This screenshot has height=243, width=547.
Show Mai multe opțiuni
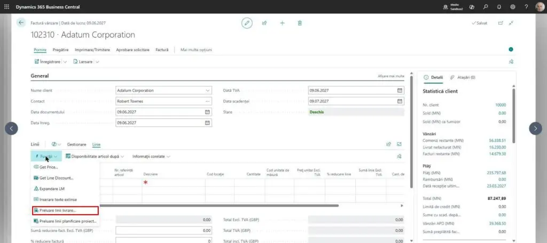196,50
